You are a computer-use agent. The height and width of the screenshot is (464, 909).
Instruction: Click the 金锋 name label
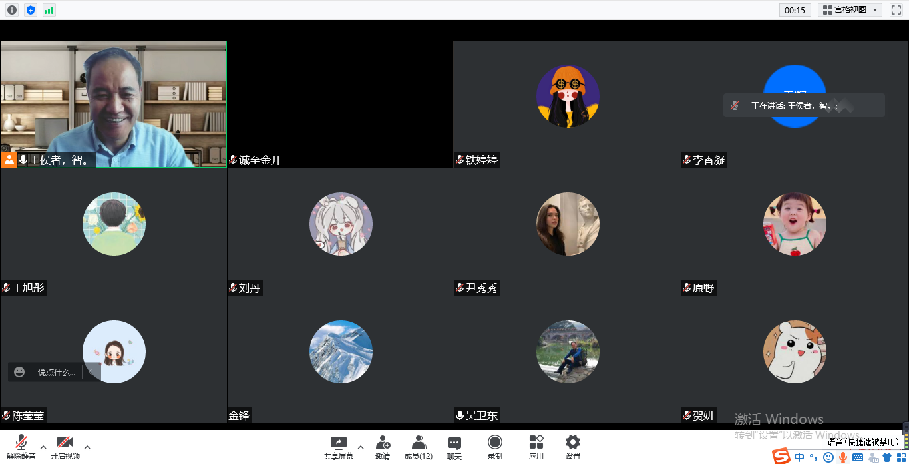tap(240, 415)
